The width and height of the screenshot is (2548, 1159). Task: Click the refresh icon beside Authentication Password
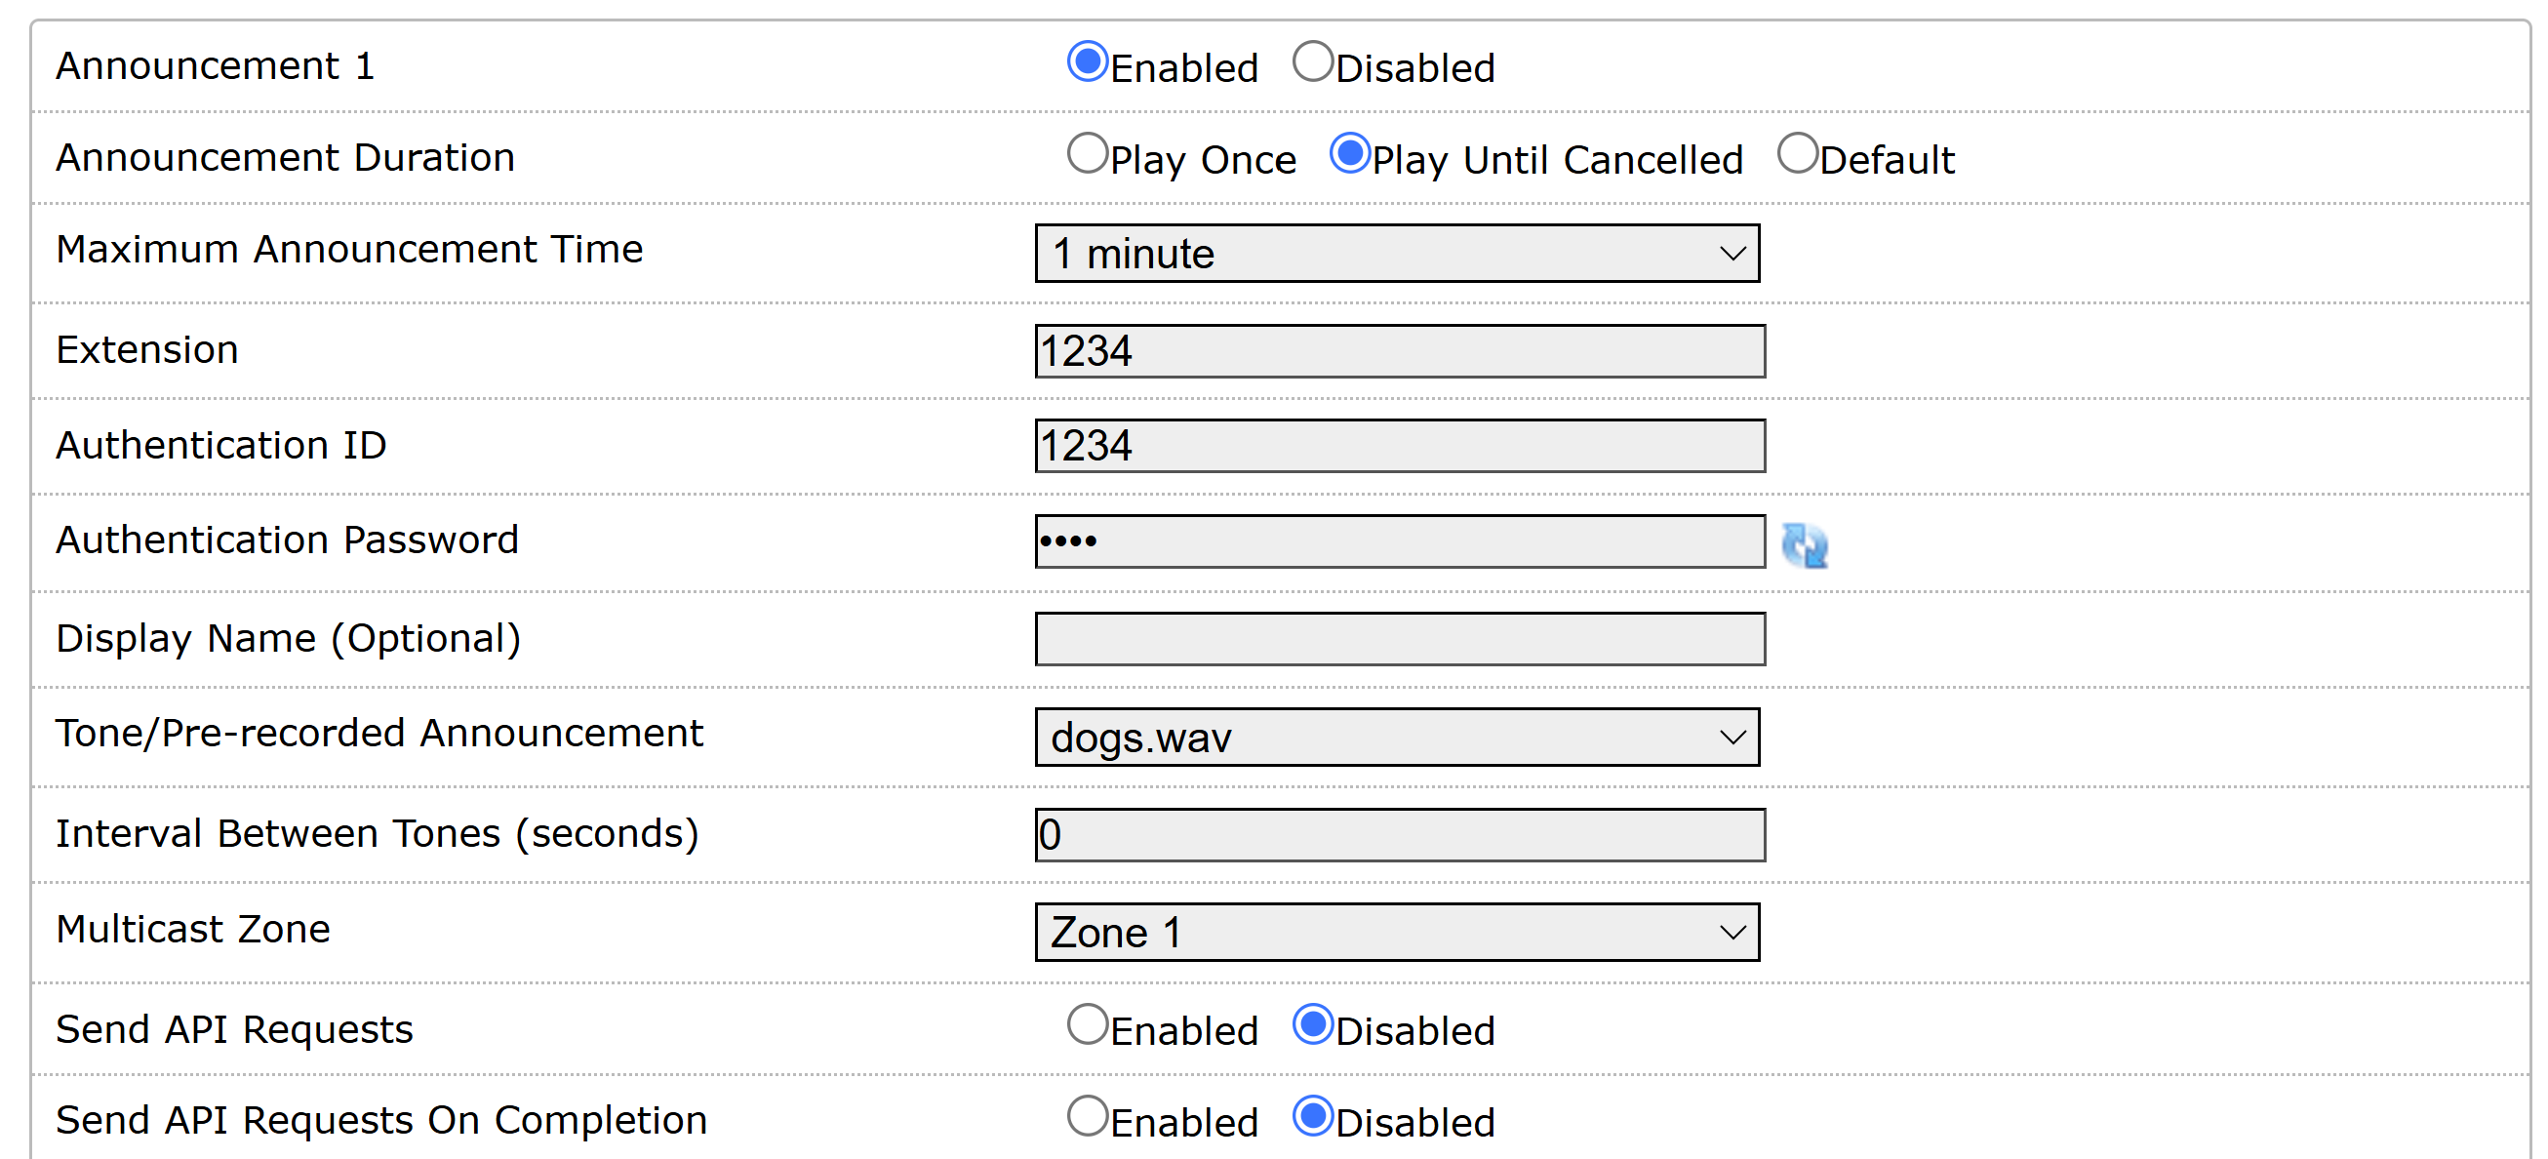pyautogui.click(x=1804, y=545)
